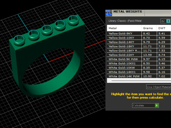Select the Yellow Gold:22KY row
This screenshot has height=128, width=171.
[x=139, y=55]
